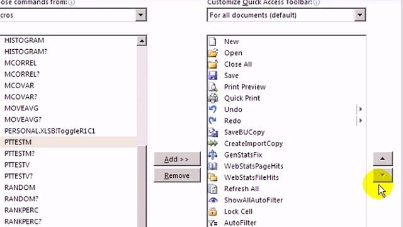Click the WebStatsPageHits book icon

(x=213, y=166)
